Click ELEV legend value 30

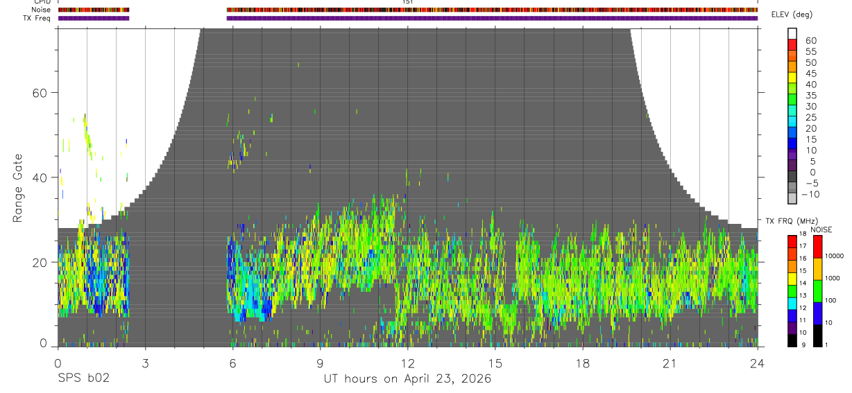click(811, 107)
